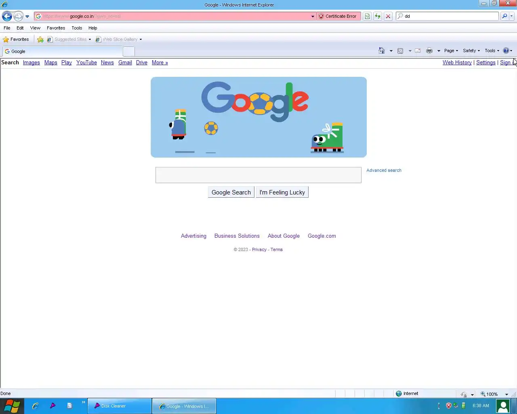Image resolution: width=517 pixels, height=414 pixels.
Task: Open Google.com footer link
Action: tap(322, 236)
